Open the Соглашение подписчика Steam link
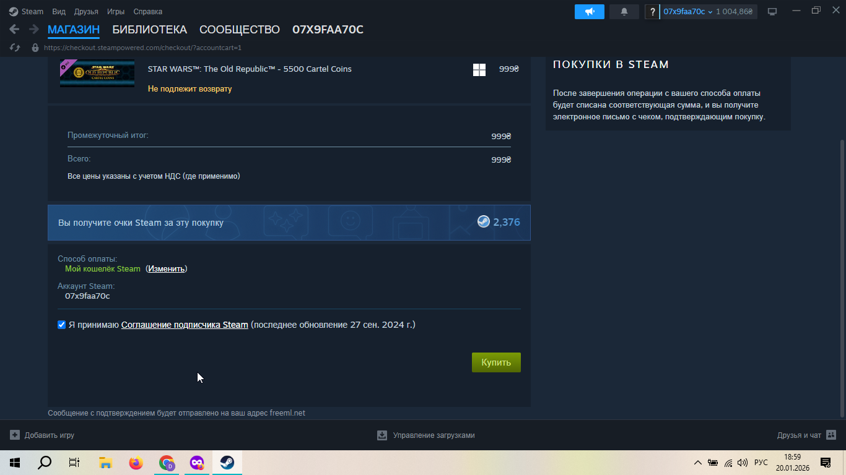The height and width of the screenshot is (475, 846). click(185, 325)
